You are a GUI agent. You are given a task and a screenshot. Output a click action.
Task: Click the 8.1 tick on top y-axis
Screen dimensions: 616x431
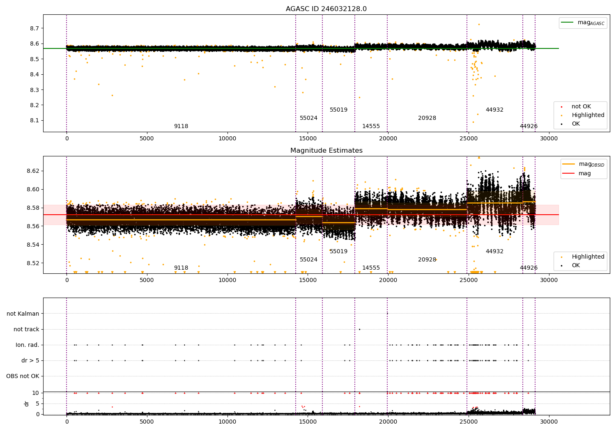coord(34,121)
